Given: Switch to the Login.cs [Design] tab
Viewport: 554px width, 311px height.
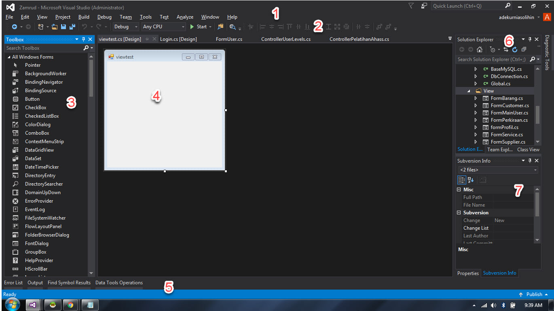Looking at the screenshot, I should coord(178,39).
